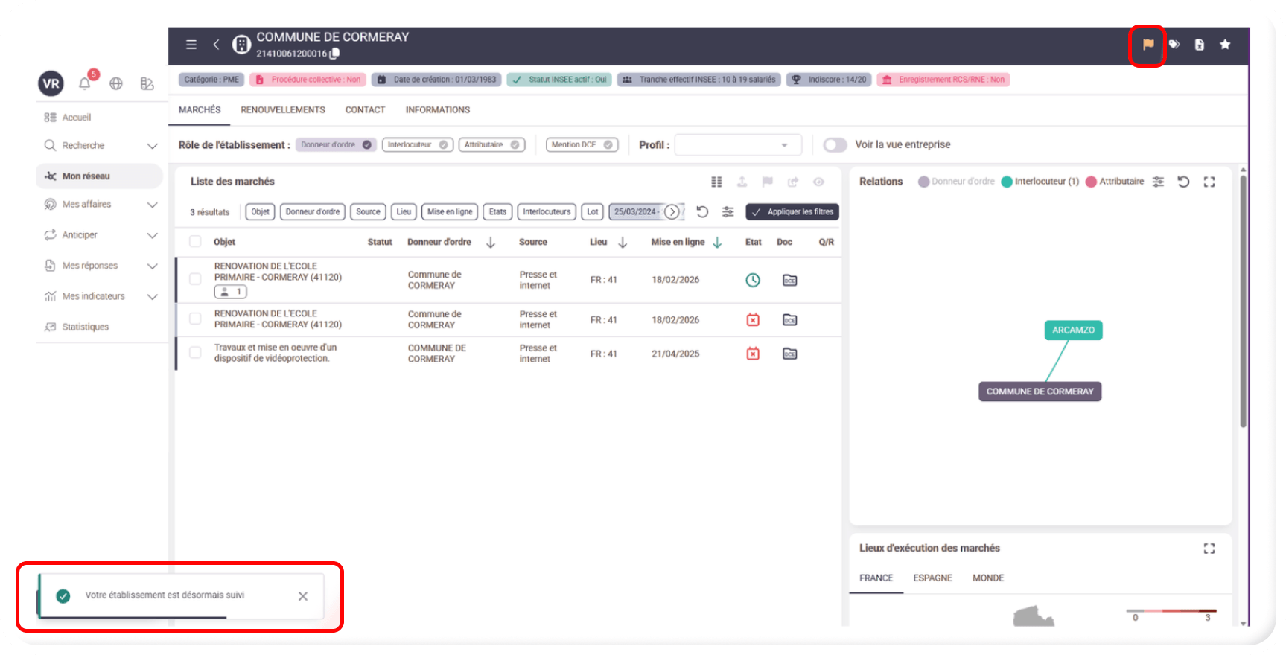Check the select-all box beside Objet header
Viewport: 1286px width, 655px height.
[195, 242]
